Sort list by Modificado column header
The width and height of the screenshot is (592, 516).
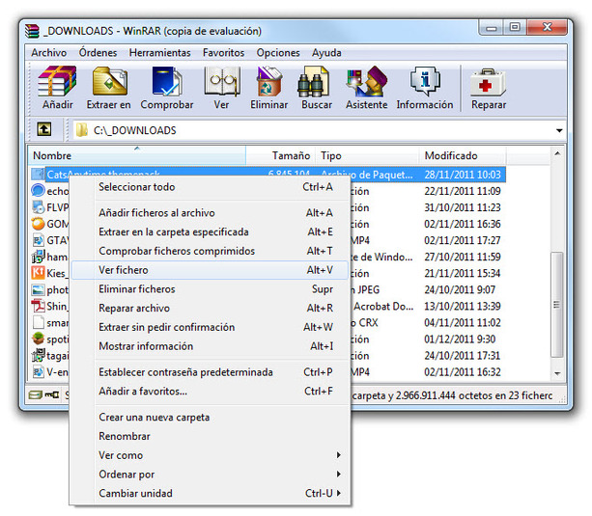tap(451, 155)
